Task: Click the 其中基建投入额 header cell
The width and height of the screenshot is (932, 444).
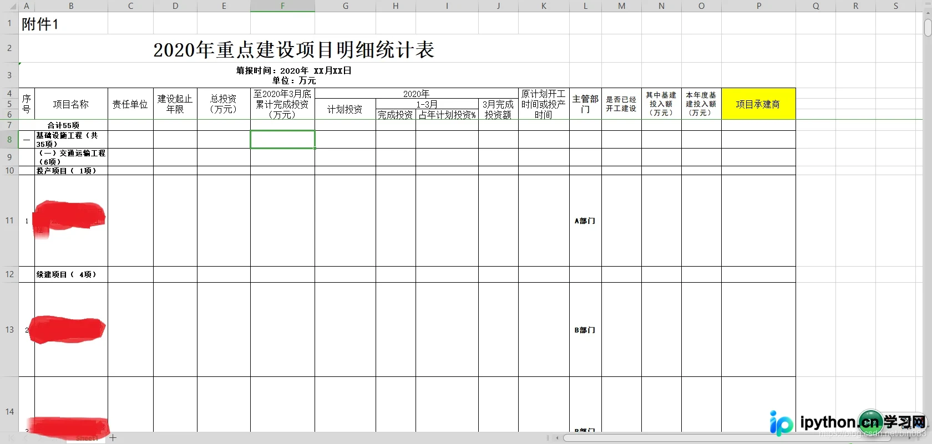Action: pos(661,104)
